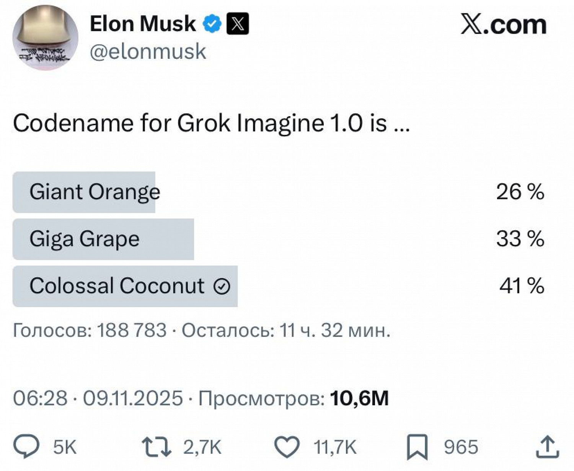
Task: Click the checkmark beside Colossal Coconut
Action: click(x=222, y=286)
